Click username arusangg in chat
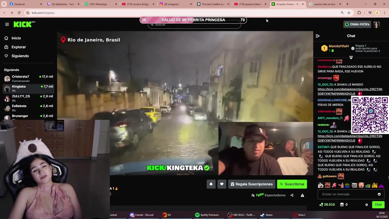Screen dimensions: 389x219 point(325,78)
